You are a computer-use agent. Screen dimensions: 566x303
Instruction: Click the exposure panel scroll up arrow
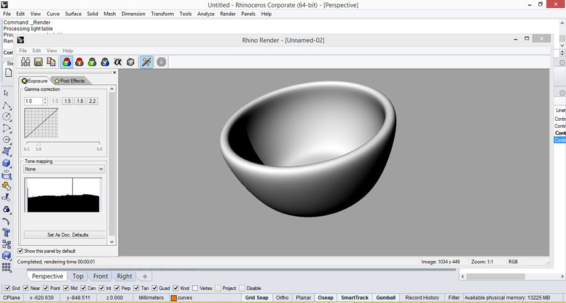[x=112, y=89]
